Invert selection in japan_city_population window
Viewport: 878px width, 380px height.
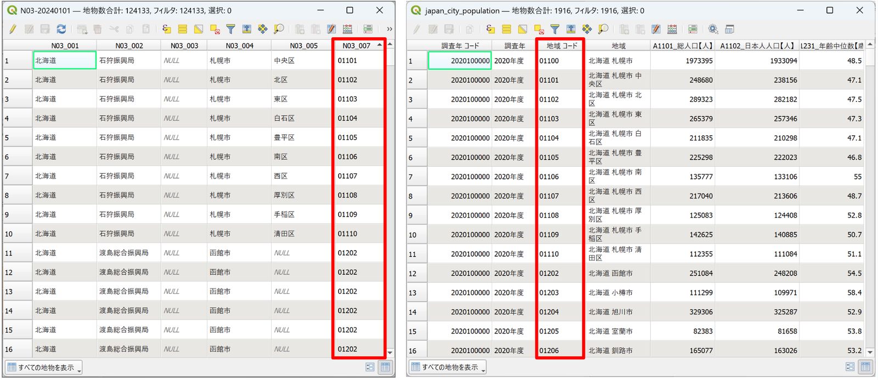click(x=522, y=29)
